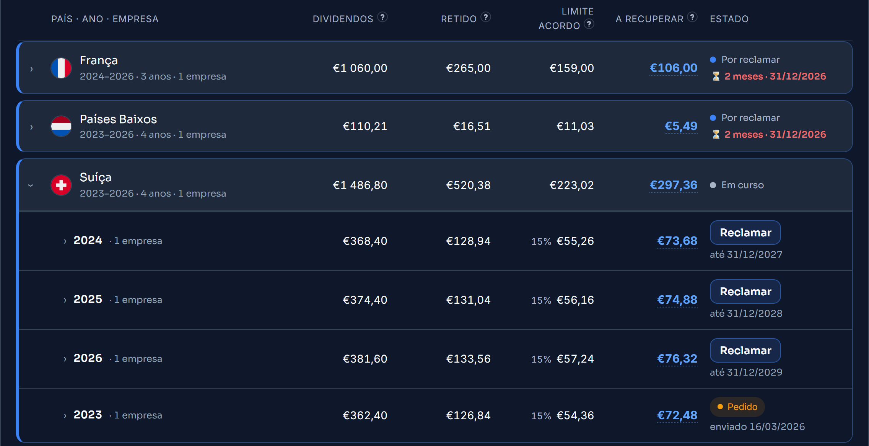Open the Retido help question icon
Image resolution: width=869 pixels, height=446 pixels.
point(486,17)
